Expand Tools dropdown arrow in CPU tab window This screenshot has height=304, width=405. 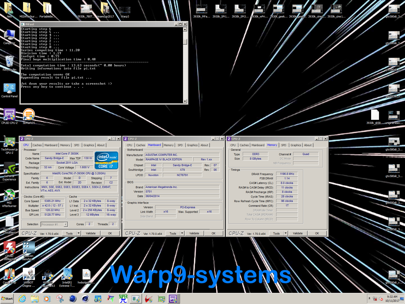tap(79, 233)
